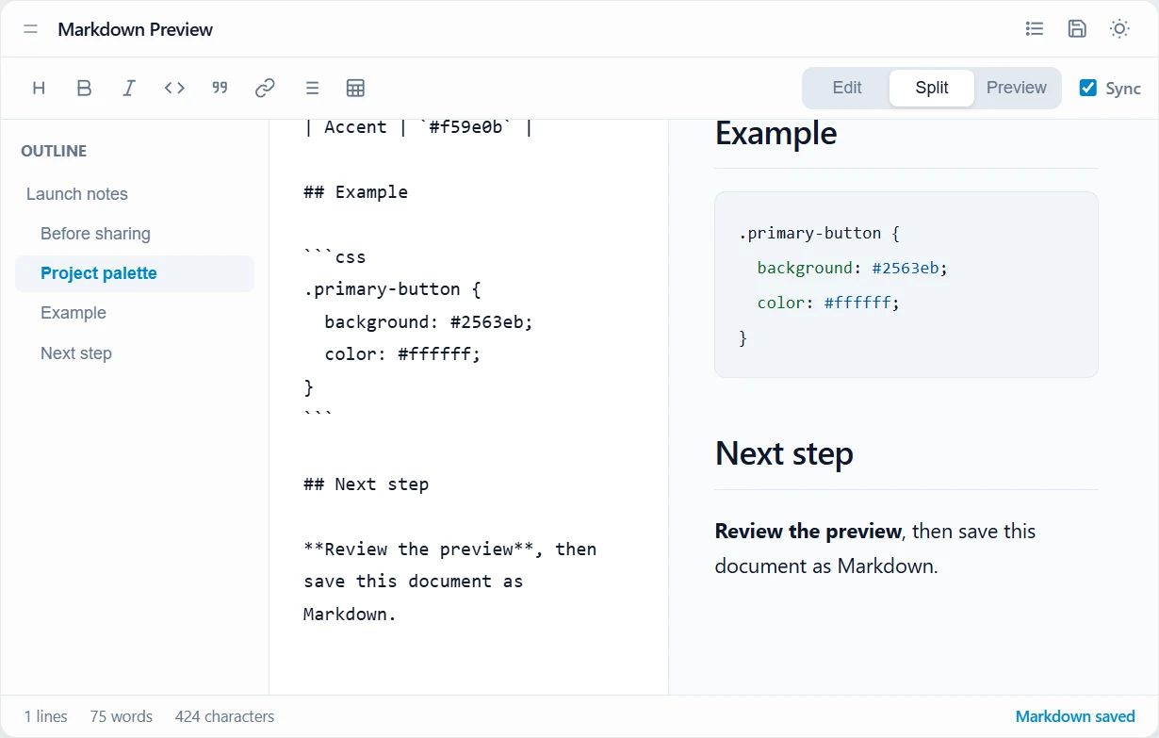Click '#2563eb' value in preview code block
Image resolution: width=1159 pixels, height=738 pixels.
(x=906, y=268)
